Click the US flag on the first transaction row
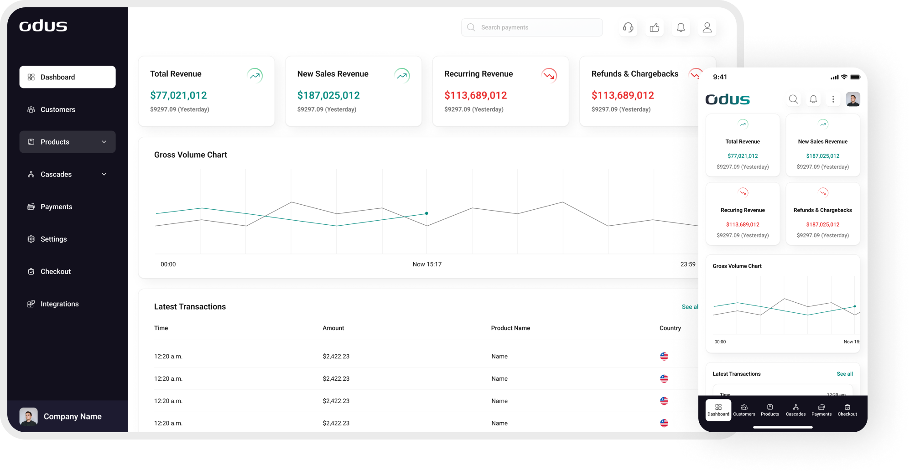Image resolution: width=915 pixels, height=476 pixels. 664,356
